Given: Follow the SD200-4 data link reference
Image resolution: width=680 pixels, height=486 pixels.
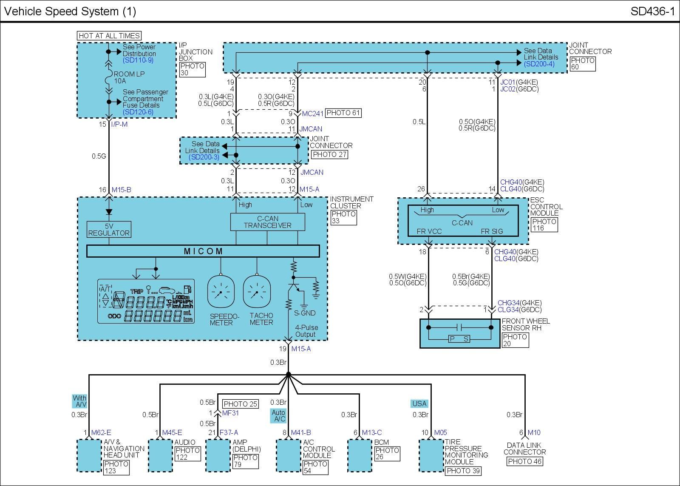Looking at the screenshot, I should [539, 64].
